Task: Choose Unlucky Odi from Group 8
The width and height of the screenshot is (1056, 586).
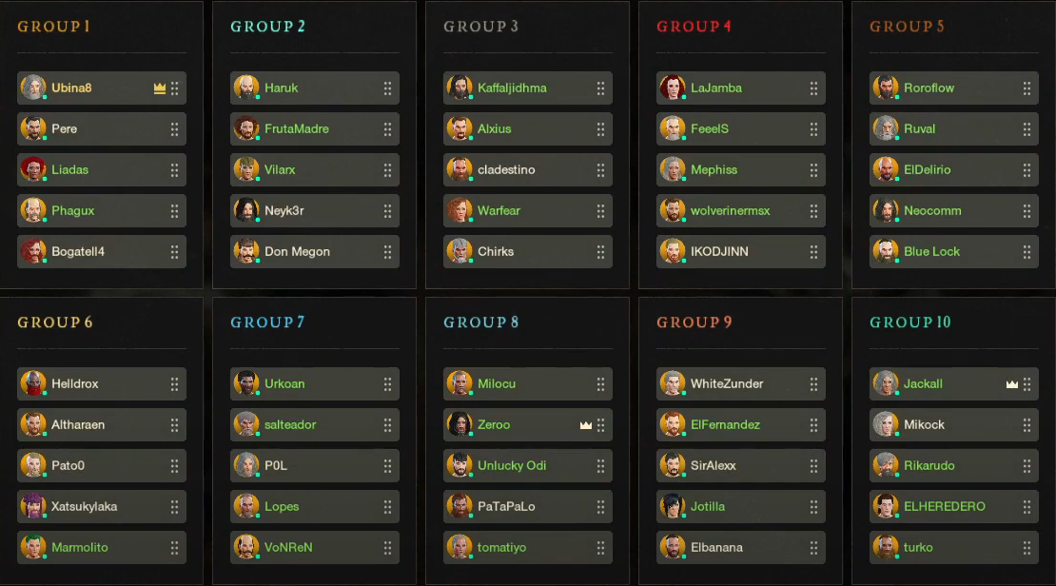Action: 512,466
